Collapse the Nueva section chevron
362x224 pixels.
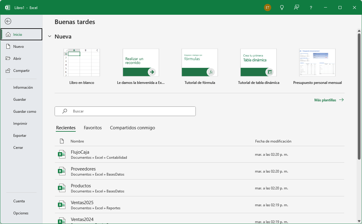(50, 36)
